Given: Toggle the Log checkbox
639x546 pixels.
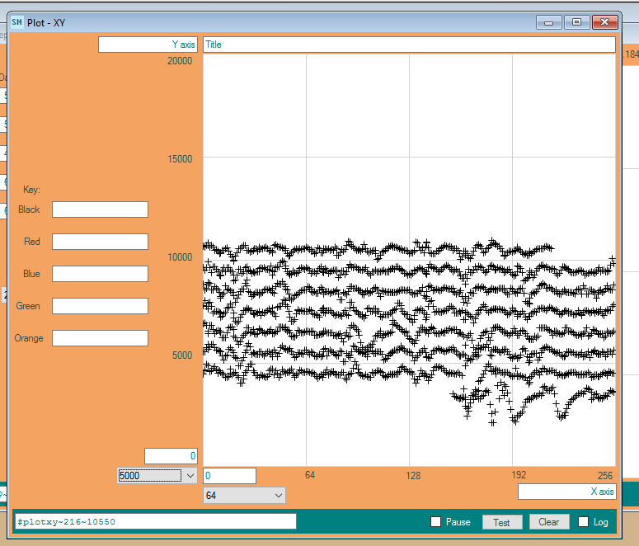Looking at the screenshot, I should pos(584,522).
